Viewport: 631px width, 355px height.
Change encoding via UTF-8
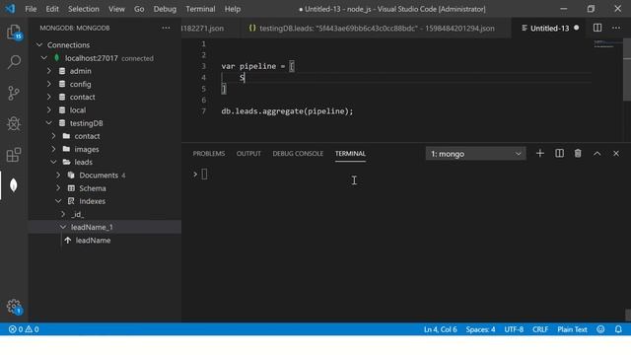(x=514, y=329)
